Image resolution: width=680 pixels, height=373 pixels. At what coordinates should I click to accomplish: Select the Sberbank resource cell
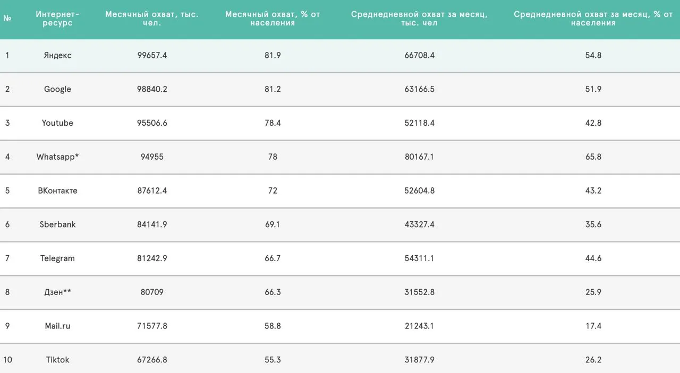click(57, 224)
